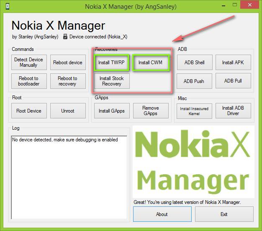Click Install APK button
The image size is (262, 231).
233,62
